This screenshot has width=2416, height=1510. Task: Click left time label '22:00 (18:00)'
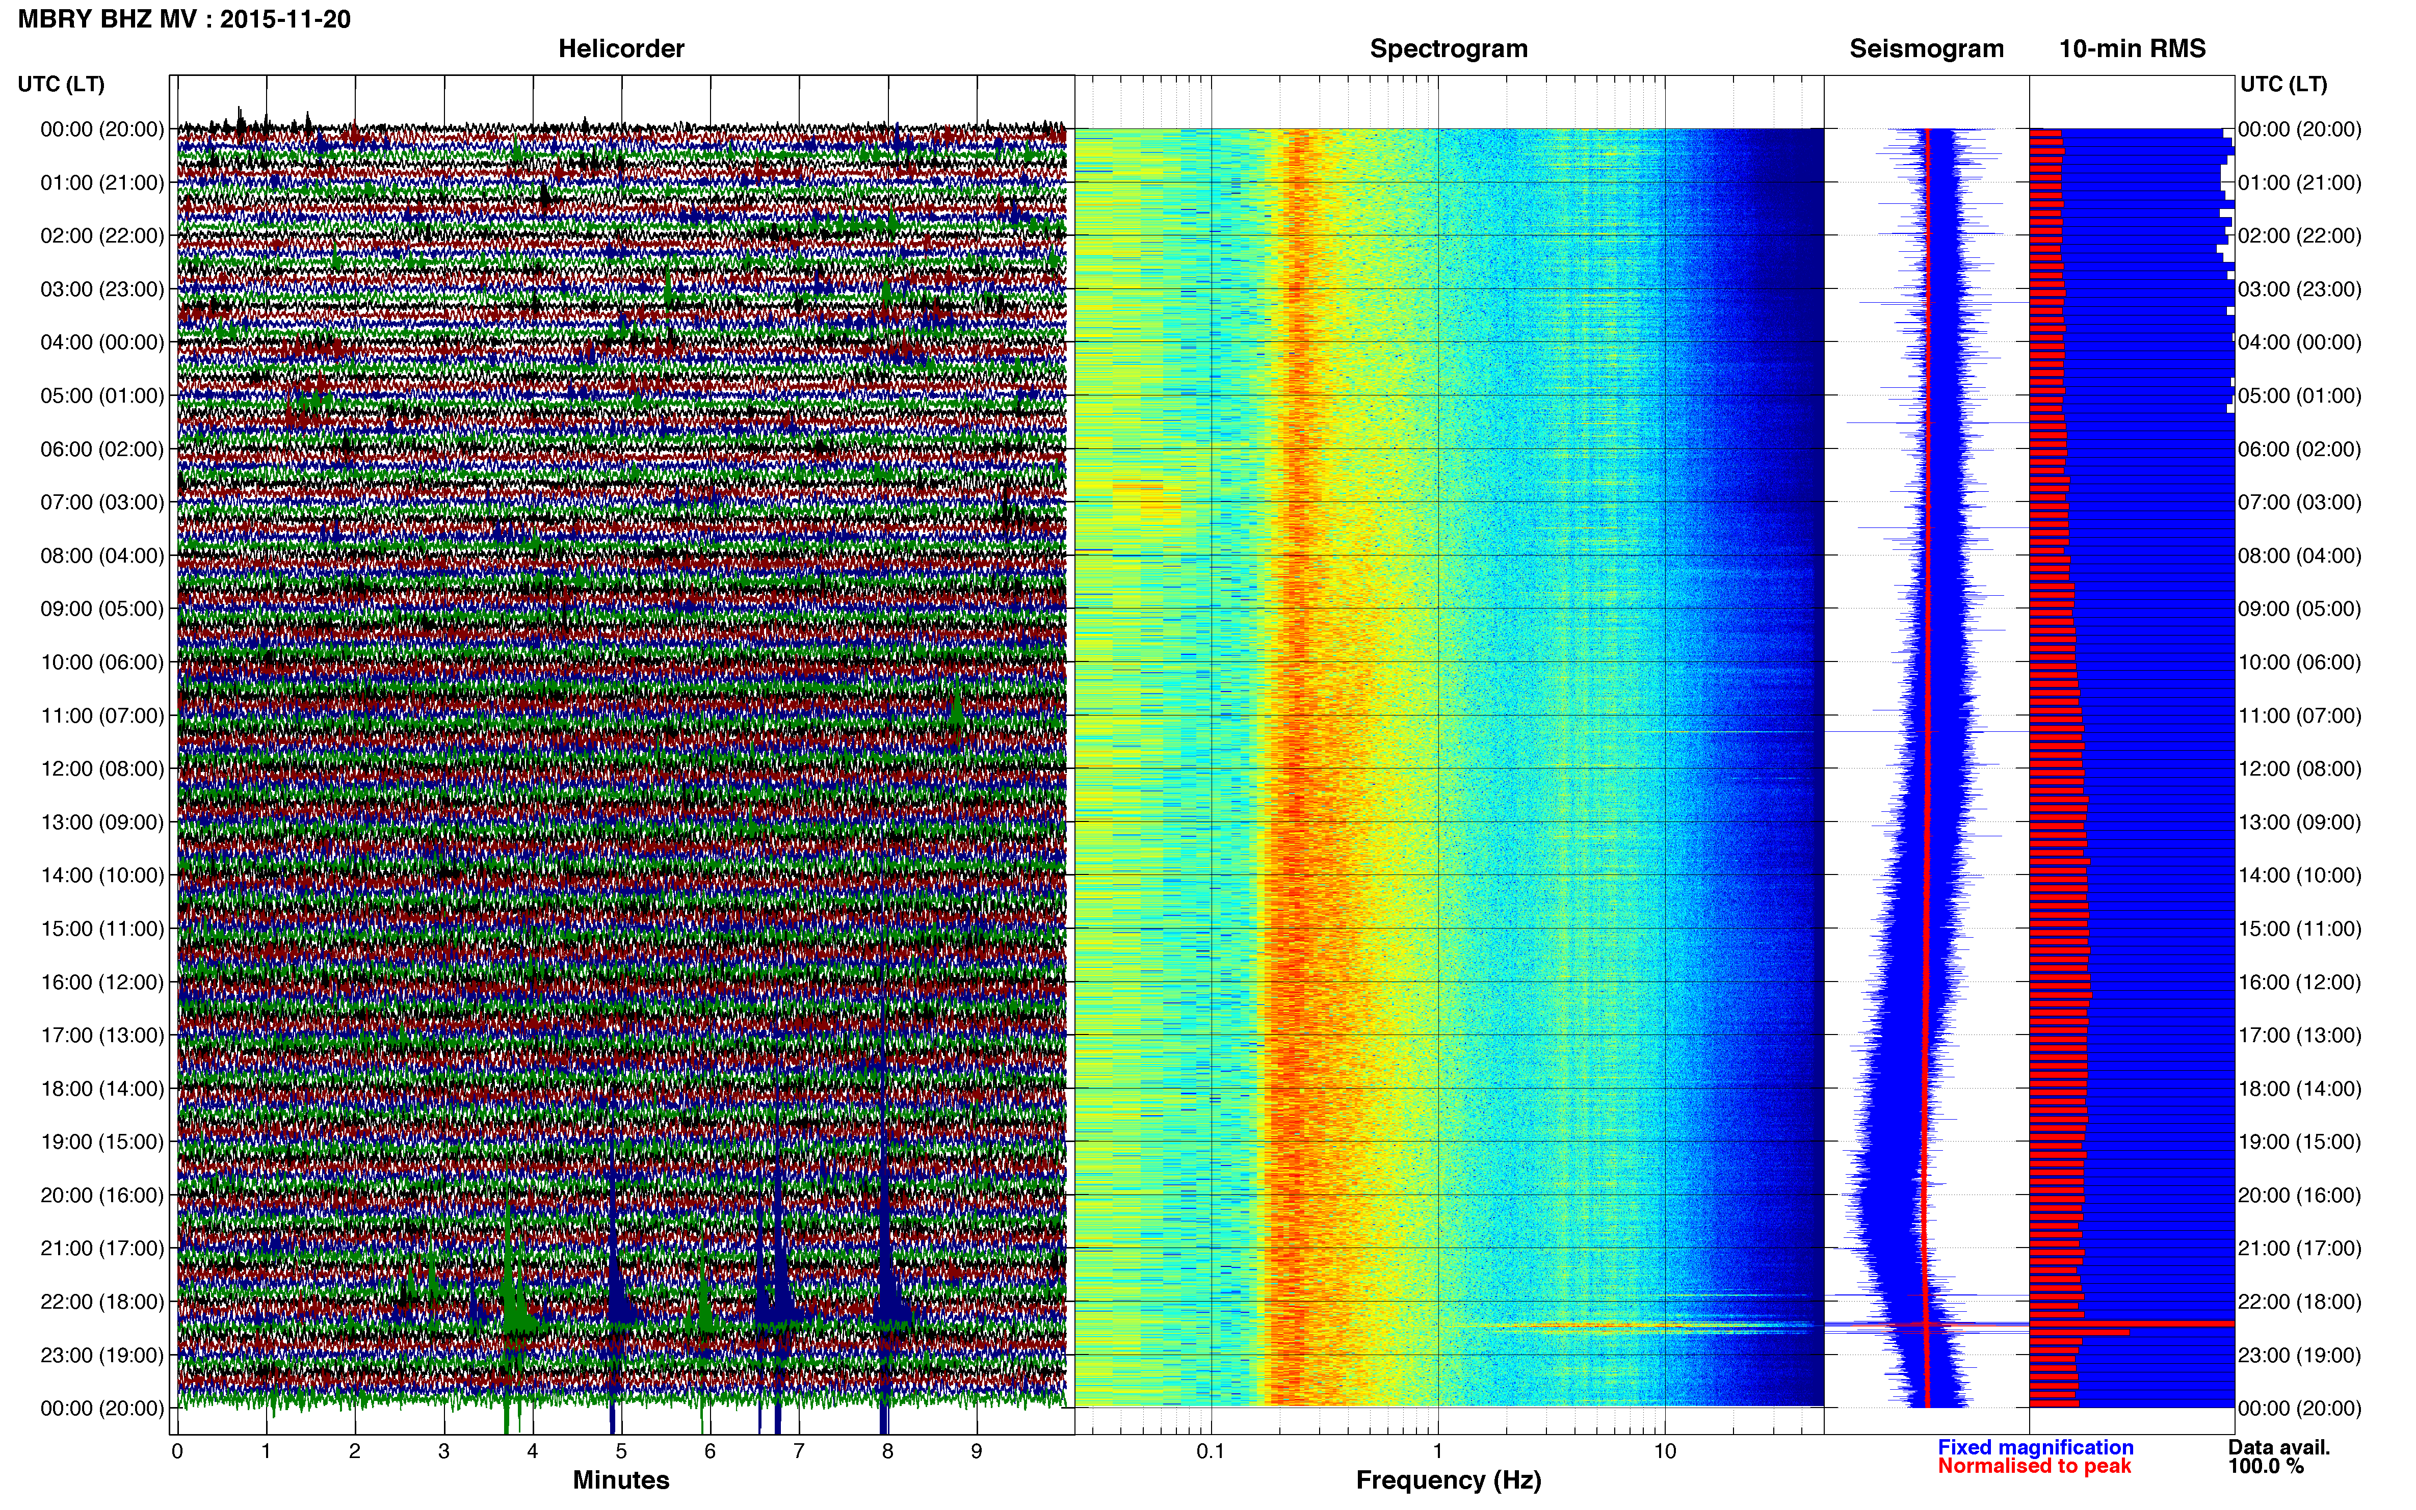click(x=102, y=1302)
